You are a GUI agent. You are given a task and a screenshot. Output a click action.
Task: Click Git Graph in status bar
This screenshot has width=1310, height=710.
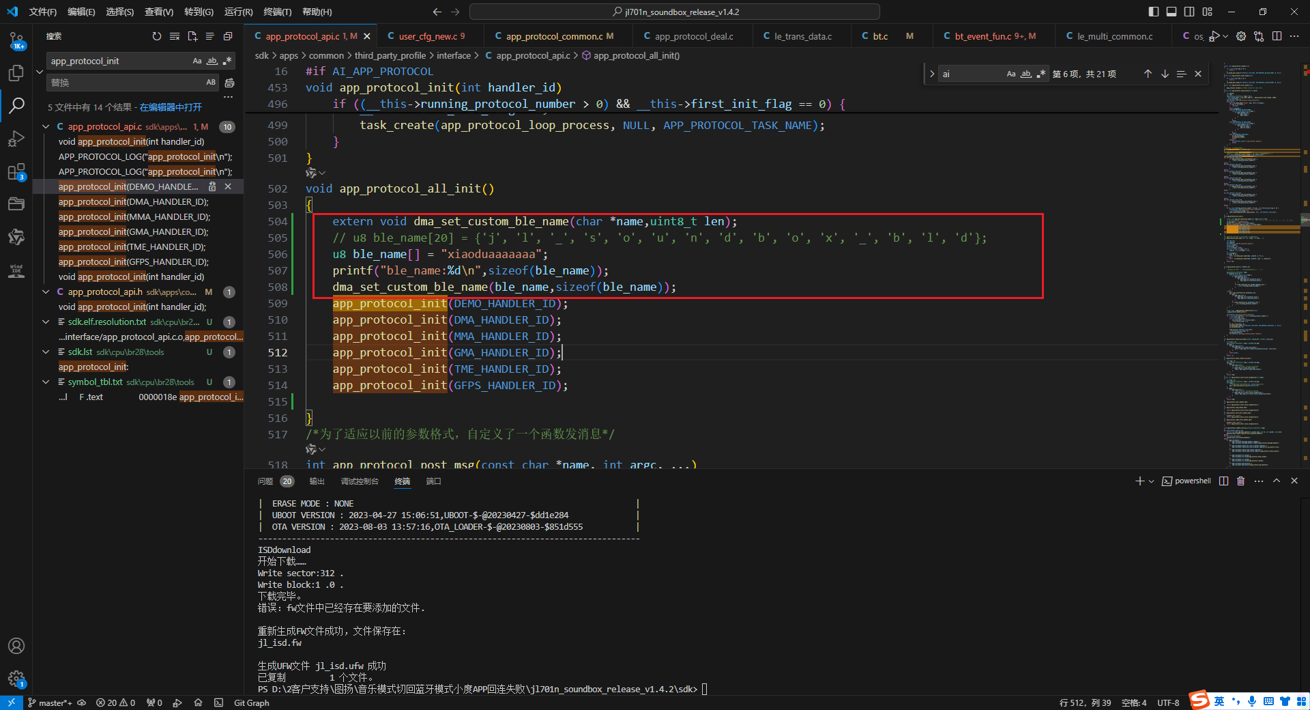point(251,702)
